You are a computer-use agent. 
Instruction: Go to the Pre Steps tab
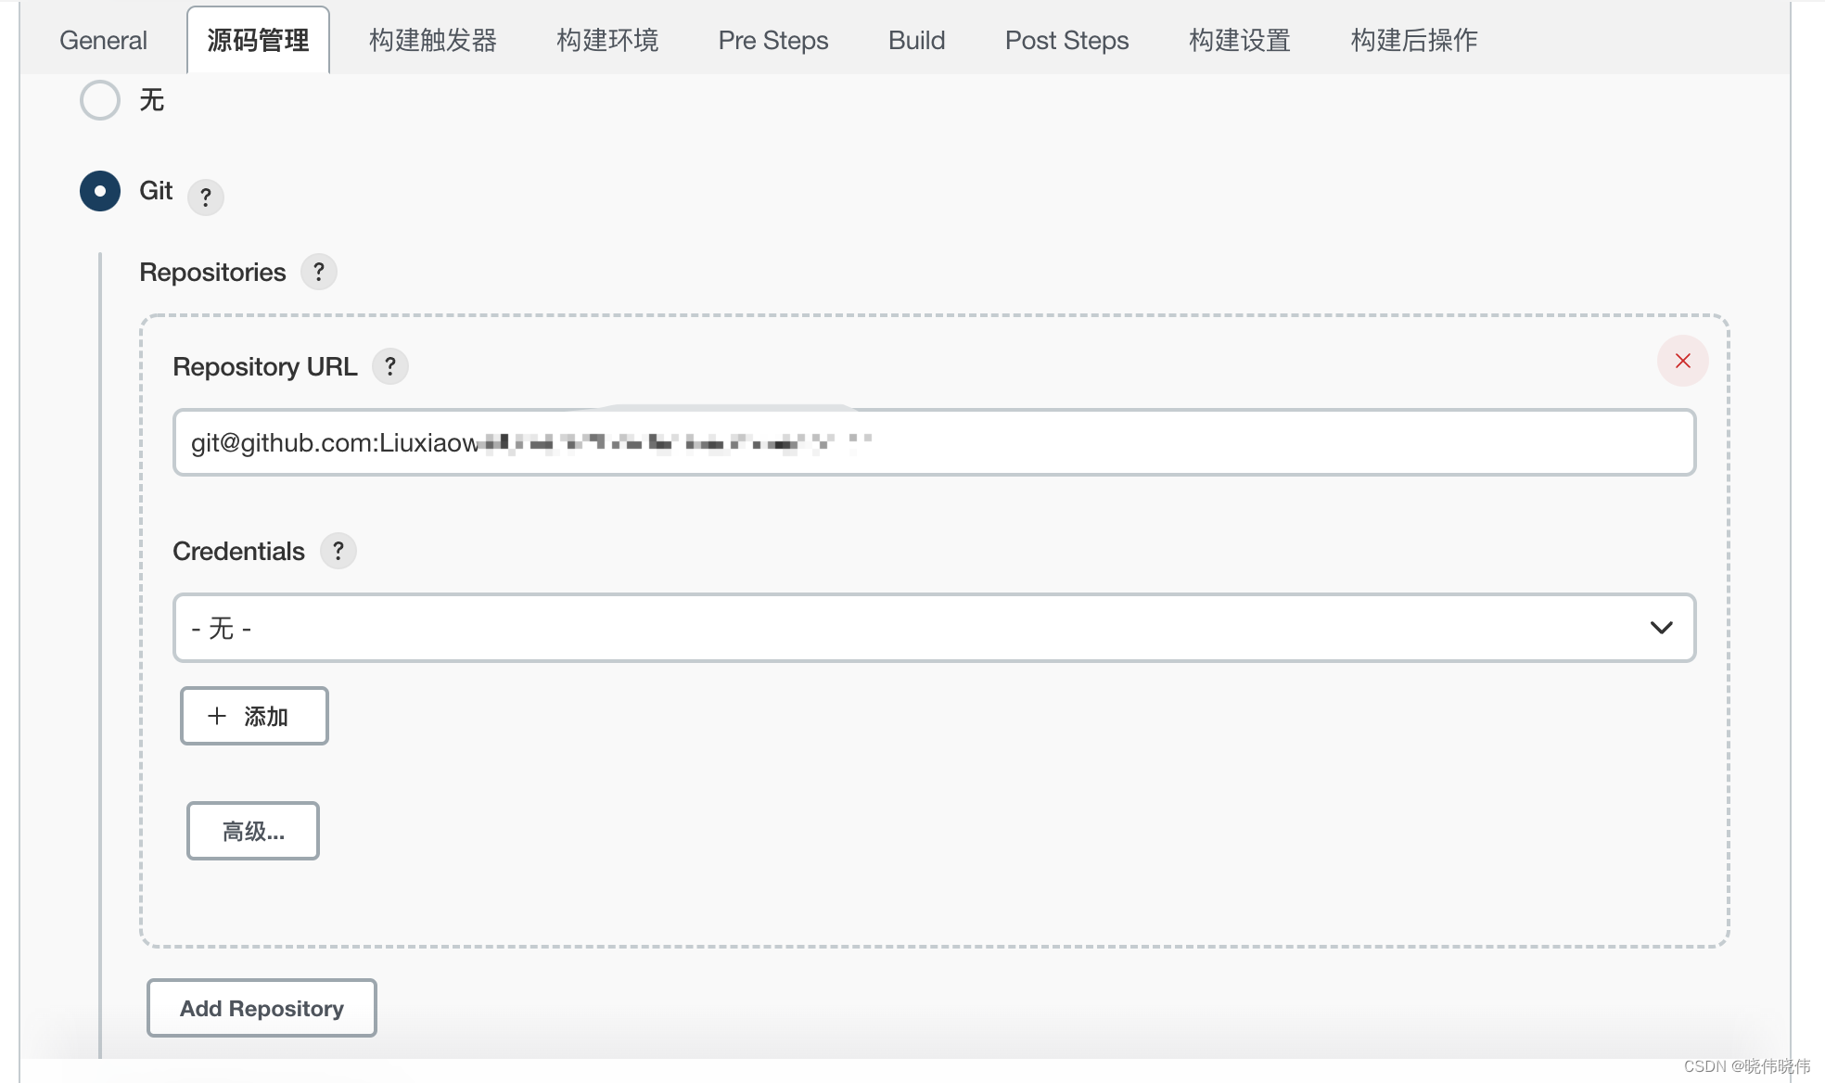(x=772, y=41)
